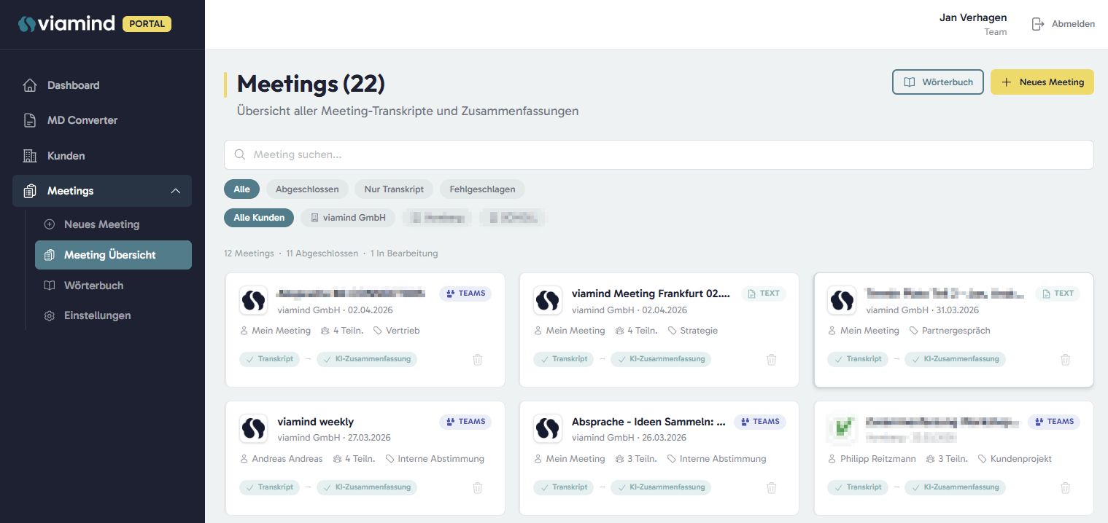Open Einstellungen in the sidebar
The image size is (1108, 523).
point(97,315)
